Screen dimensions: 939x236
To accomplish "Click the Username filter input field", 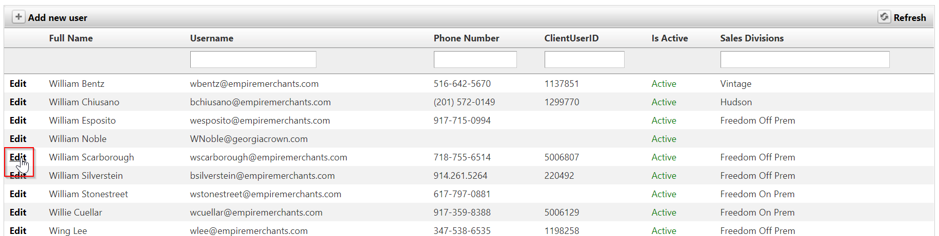I will [x=253, y=59].
